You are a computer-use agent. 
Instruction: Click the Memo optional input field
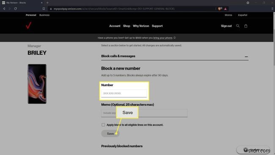pos(144,113)
